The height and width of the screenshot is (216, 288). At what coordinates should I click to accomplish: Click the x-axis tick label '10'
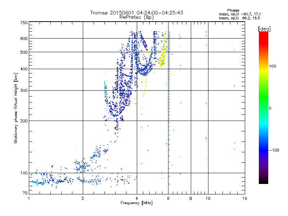click(208, 198)
